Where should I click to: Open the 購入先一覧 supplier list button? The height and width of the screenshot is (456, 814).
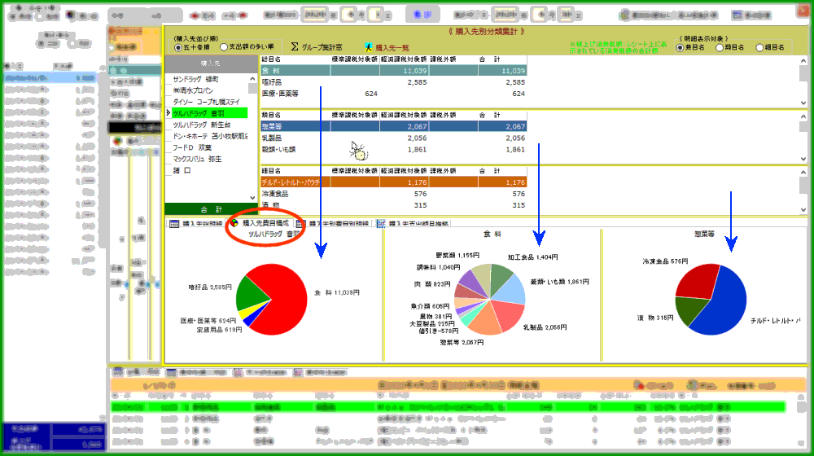[x=387, y=47]
